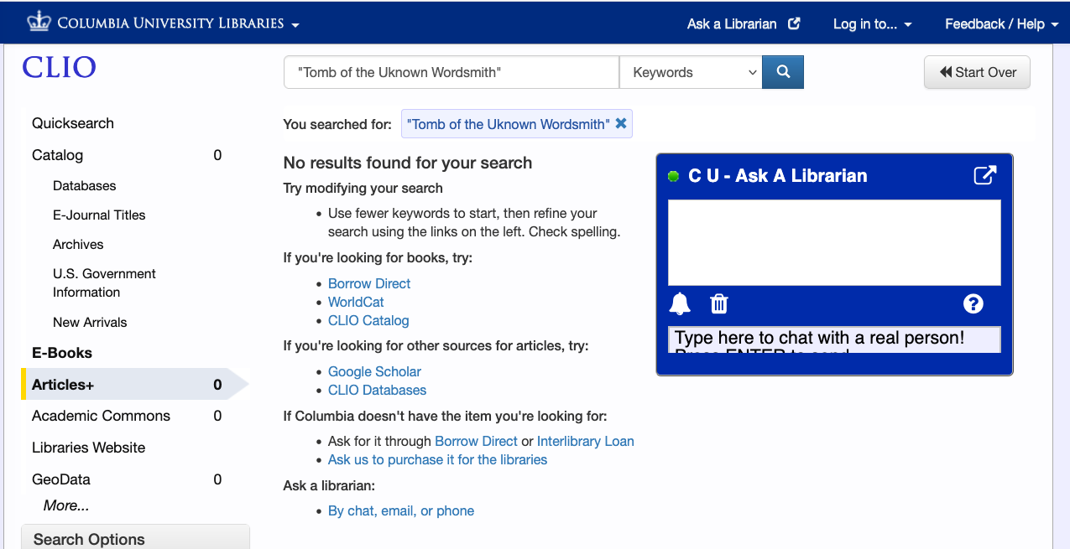This screenshot has height=549, width=1070.
Task: Switch to the Catalog facet
Action: point(55,154)
